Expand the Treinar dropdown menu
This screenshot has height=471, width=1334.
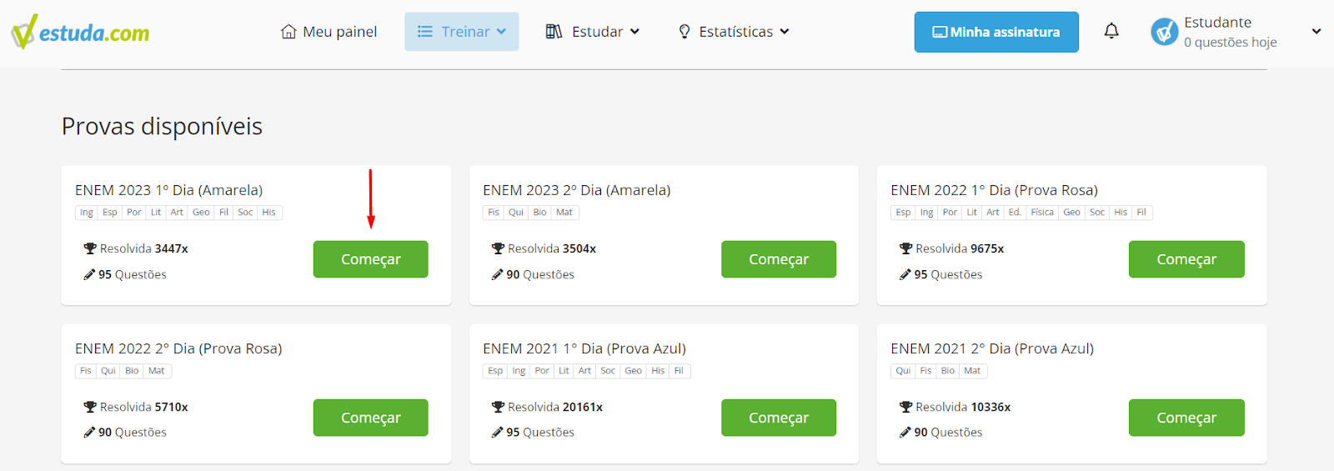point(462,32)
